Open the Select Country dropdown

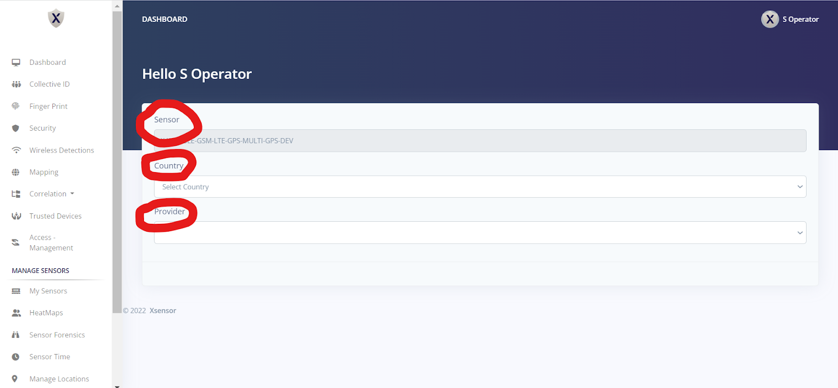480,186
